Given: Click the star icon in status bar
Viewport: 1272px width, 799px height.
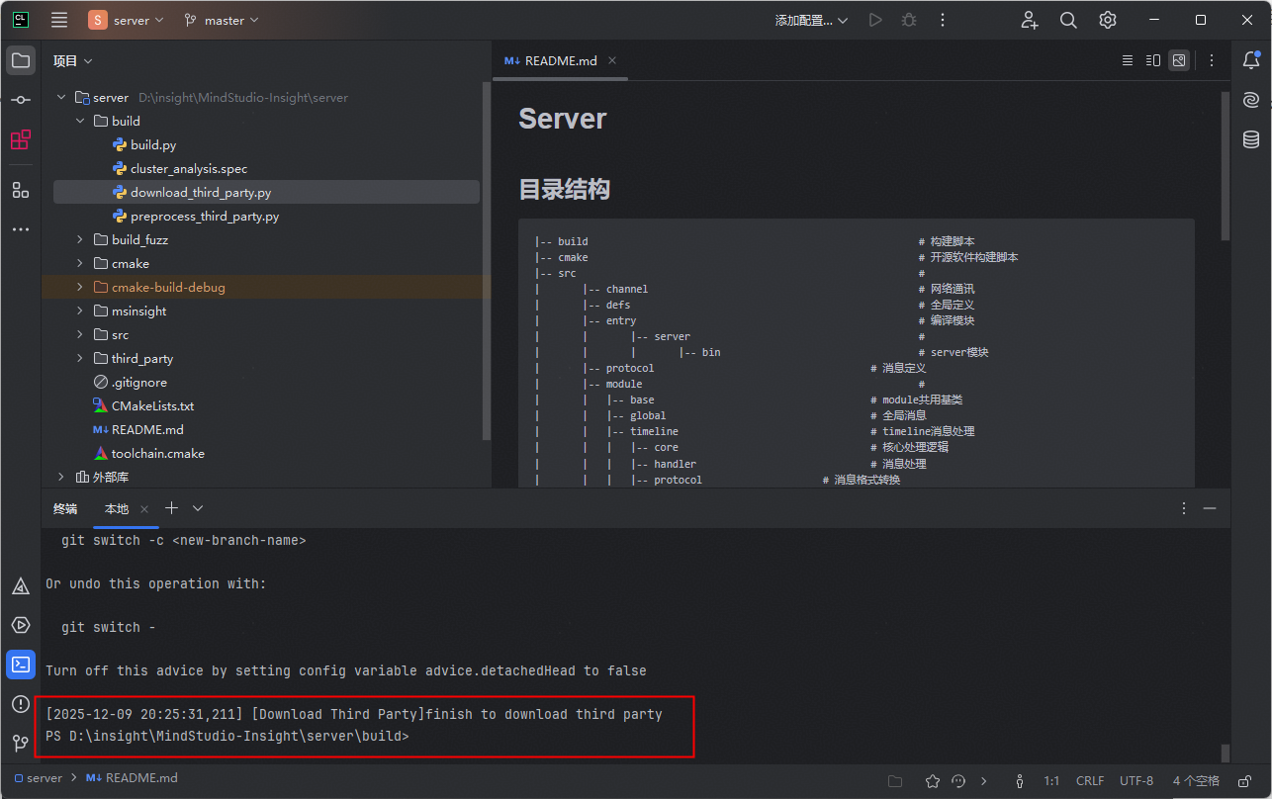Looking at the screenshot, I should click(x=932, y=781).
